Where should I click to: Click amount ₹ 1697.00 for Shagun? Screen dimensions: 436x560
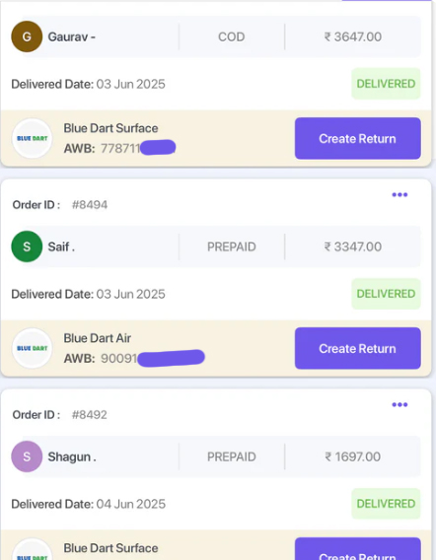click(x=353, y=456)
